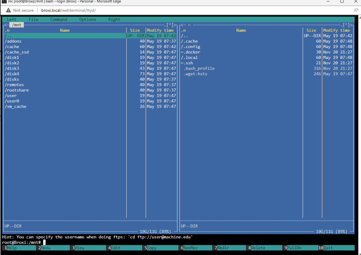This screenshot has width=361, height=255.
Task: Open the Left menu
Action: [12, 20]
